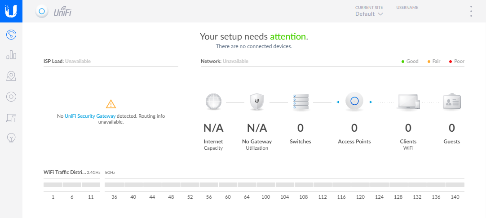Click the green Good legend dot
This screenshot has height=218, width=486.
[x=403, y=62]
